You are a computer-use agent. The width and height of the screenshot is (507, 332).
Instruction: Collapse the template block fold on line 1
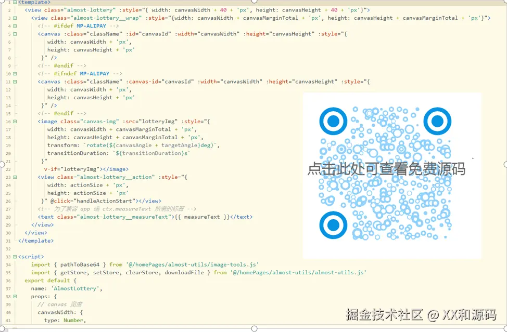[15, 2]
